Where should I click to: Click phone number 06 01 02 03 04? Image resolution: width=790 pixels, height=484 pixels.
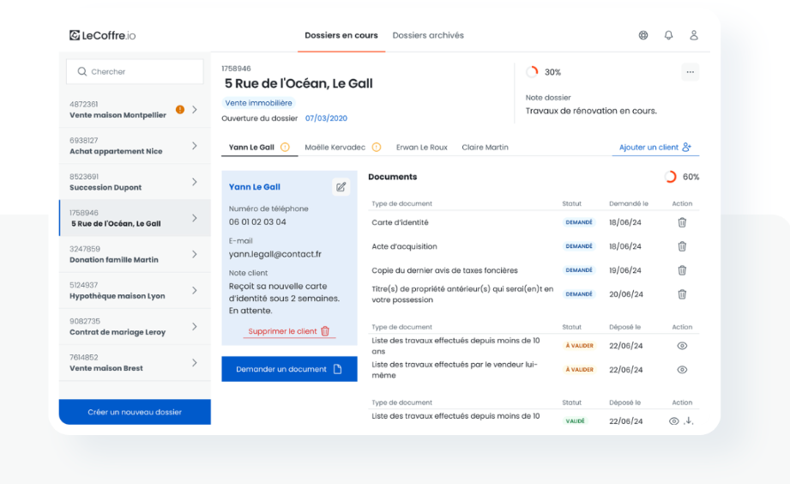[x=257, y=221]
